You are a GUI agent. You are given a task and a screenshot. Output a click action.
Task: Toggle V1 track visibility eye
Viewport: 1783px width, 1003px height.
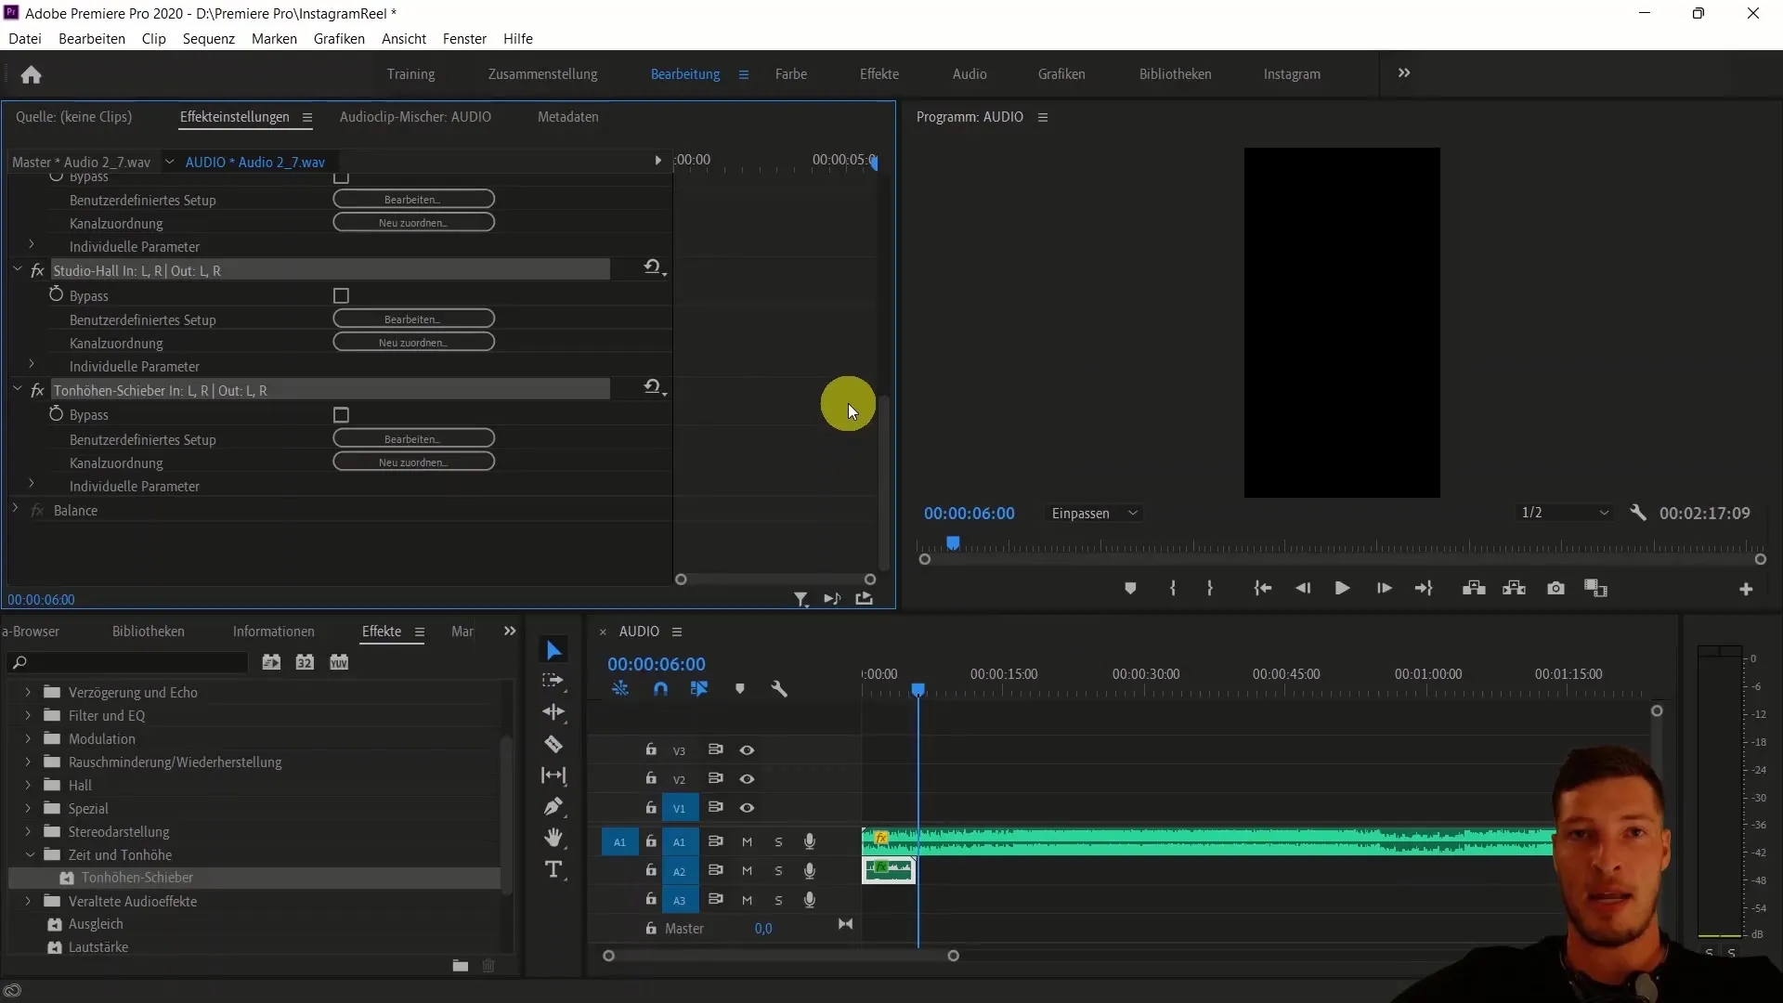pos(747,808)
